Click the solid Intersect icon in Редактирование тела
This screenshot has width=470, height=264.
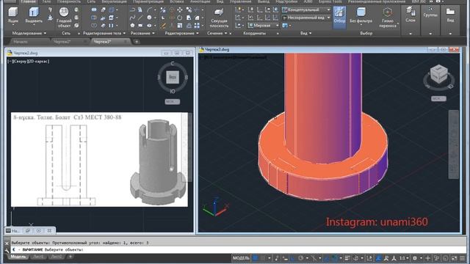click(x=94, y=26)
